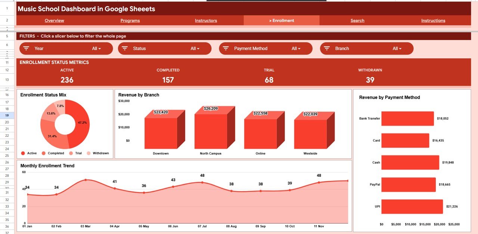Screen dimensions: 478x234
Task: Select the Enrollment tab
Action: tap(282, 21)
